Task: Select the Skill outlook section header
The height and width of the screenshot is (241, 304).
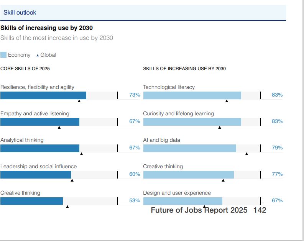Action: point(20,13)
